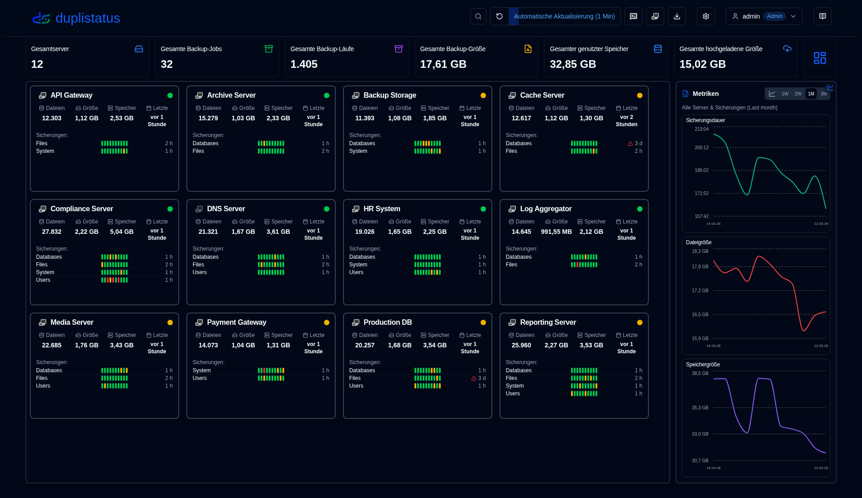Click the refresh icon beside Automatische Aktualisierung
Screen dimensions: 862x498
[500, 16]
